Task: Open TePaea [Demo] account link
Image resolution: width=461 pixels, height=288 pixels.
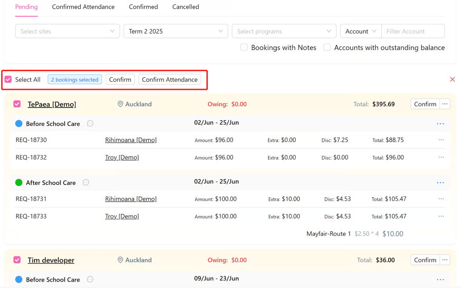Action: tap(52, 104)
